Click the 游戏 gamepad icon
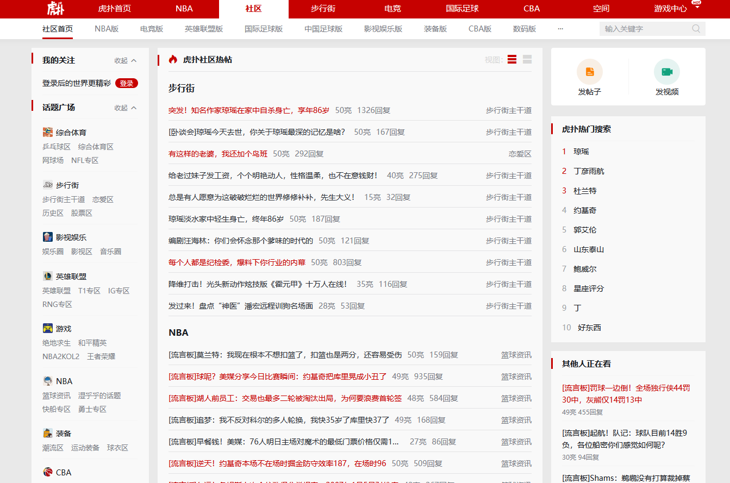 click(48, 328)
